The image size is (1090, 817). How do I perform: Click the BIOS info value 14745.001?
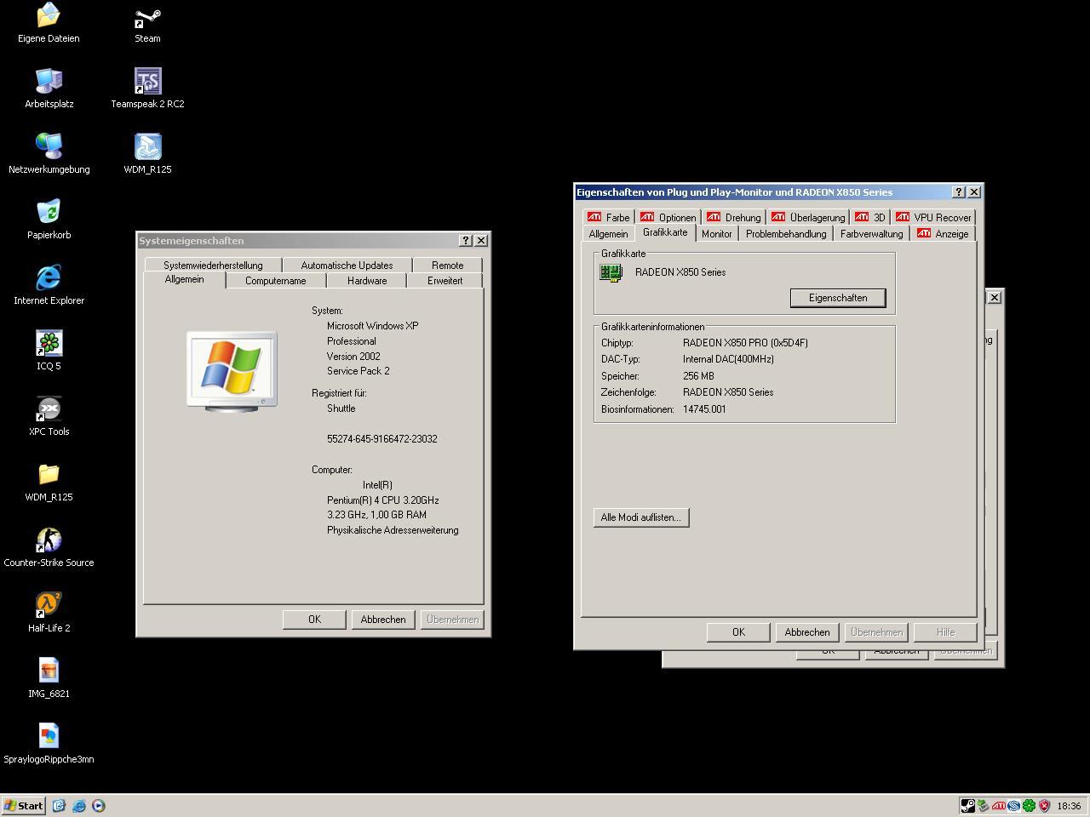(704, 409)
